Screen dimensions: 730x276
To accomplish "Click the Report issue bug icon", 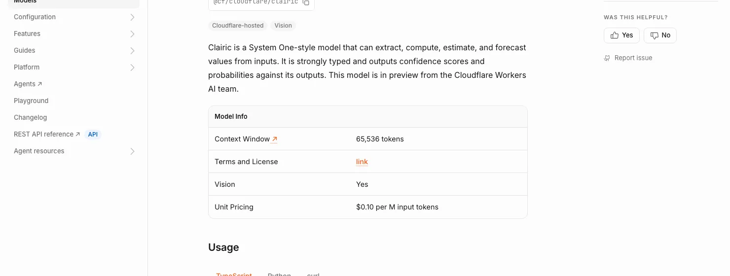I will (607, 58).
